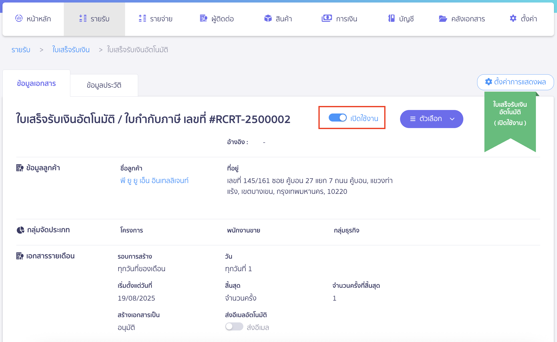Open the ผู้ติดต่อ menu

point(217,19)
